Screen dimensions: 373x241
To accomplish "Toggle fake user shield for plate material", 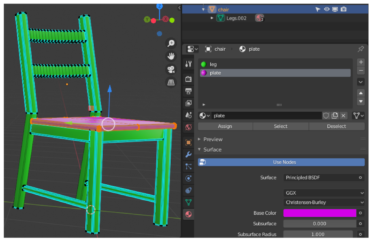I will pos(326,116).
